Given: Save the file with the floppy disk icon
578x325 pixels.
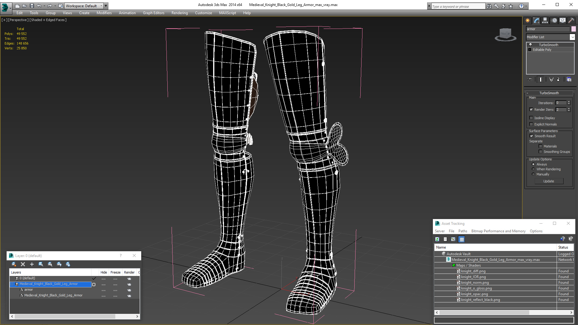Looking at the screenshot, I should coord(32,6).
